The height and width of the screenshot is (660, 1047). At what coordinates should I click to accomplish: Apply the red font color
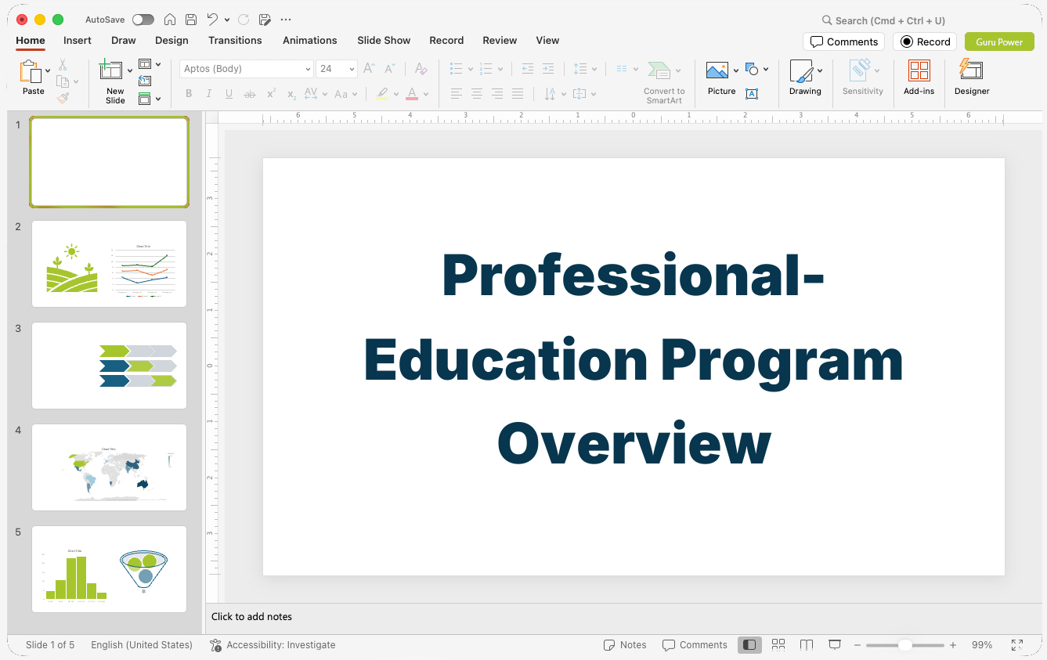(x=412, y=94)
